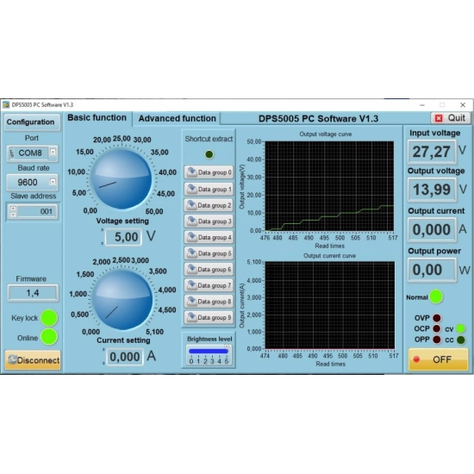Close the DPS5005 window

pyautogui.click(x=463, y=105)
